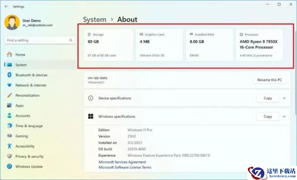Viewport: 297px width, 180px height.
Task: Click the Time & language globe icon
Action: (10, 126)
